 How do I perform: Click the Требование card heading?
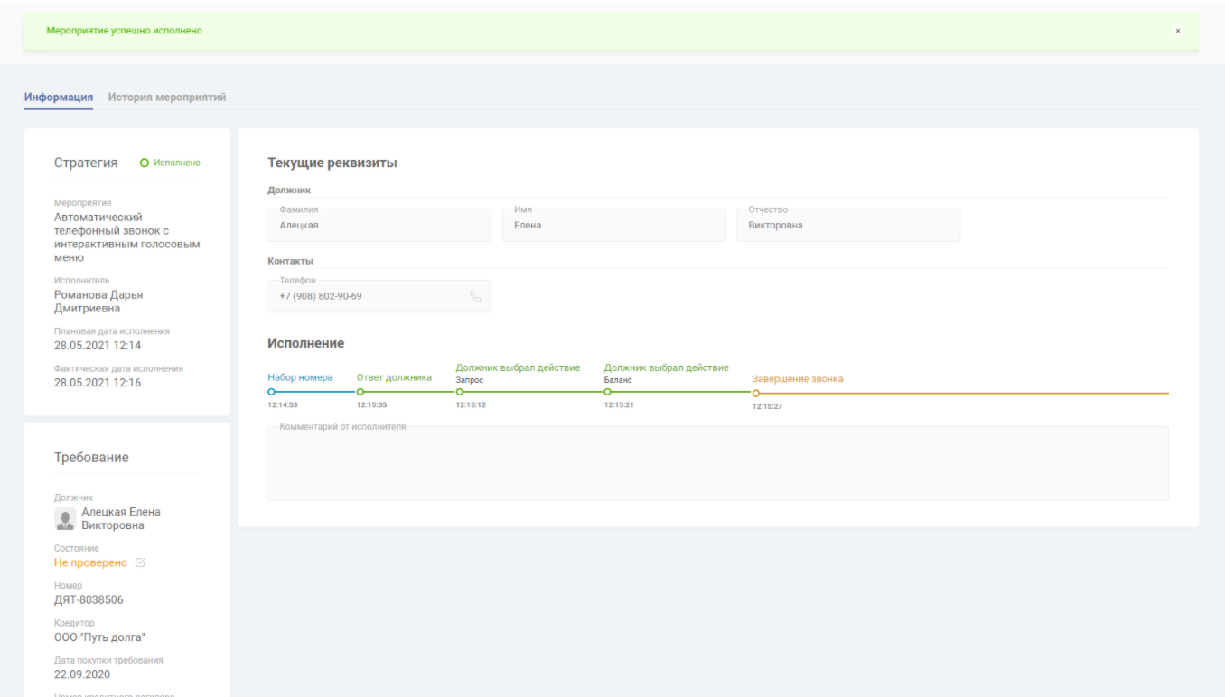click(x=91, y=458)
